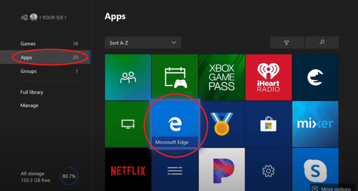Open the white bird logo app tile
The width and height of the screenshot is (358, 191).
point(315,77)
